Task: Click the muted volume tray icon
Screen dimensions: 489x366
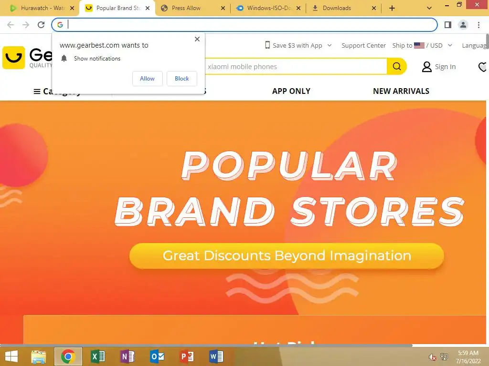Action: click(x=432, y=357)
